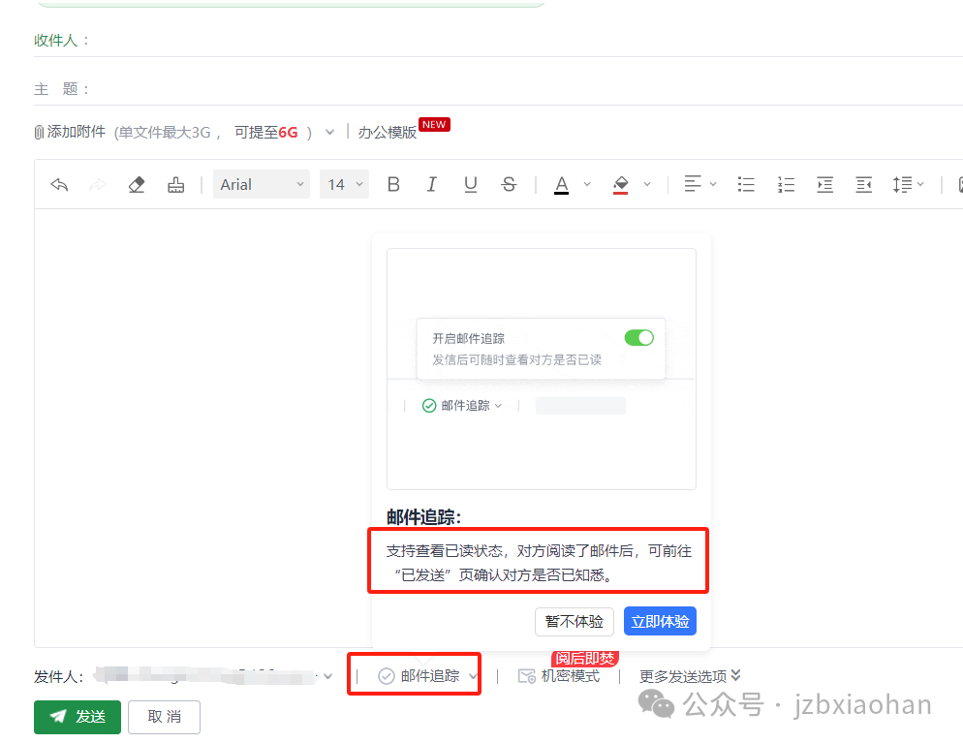Toggle the 邮件追踪 check circle at bottom
Screen dimensions: 963x743
[387, 676]
